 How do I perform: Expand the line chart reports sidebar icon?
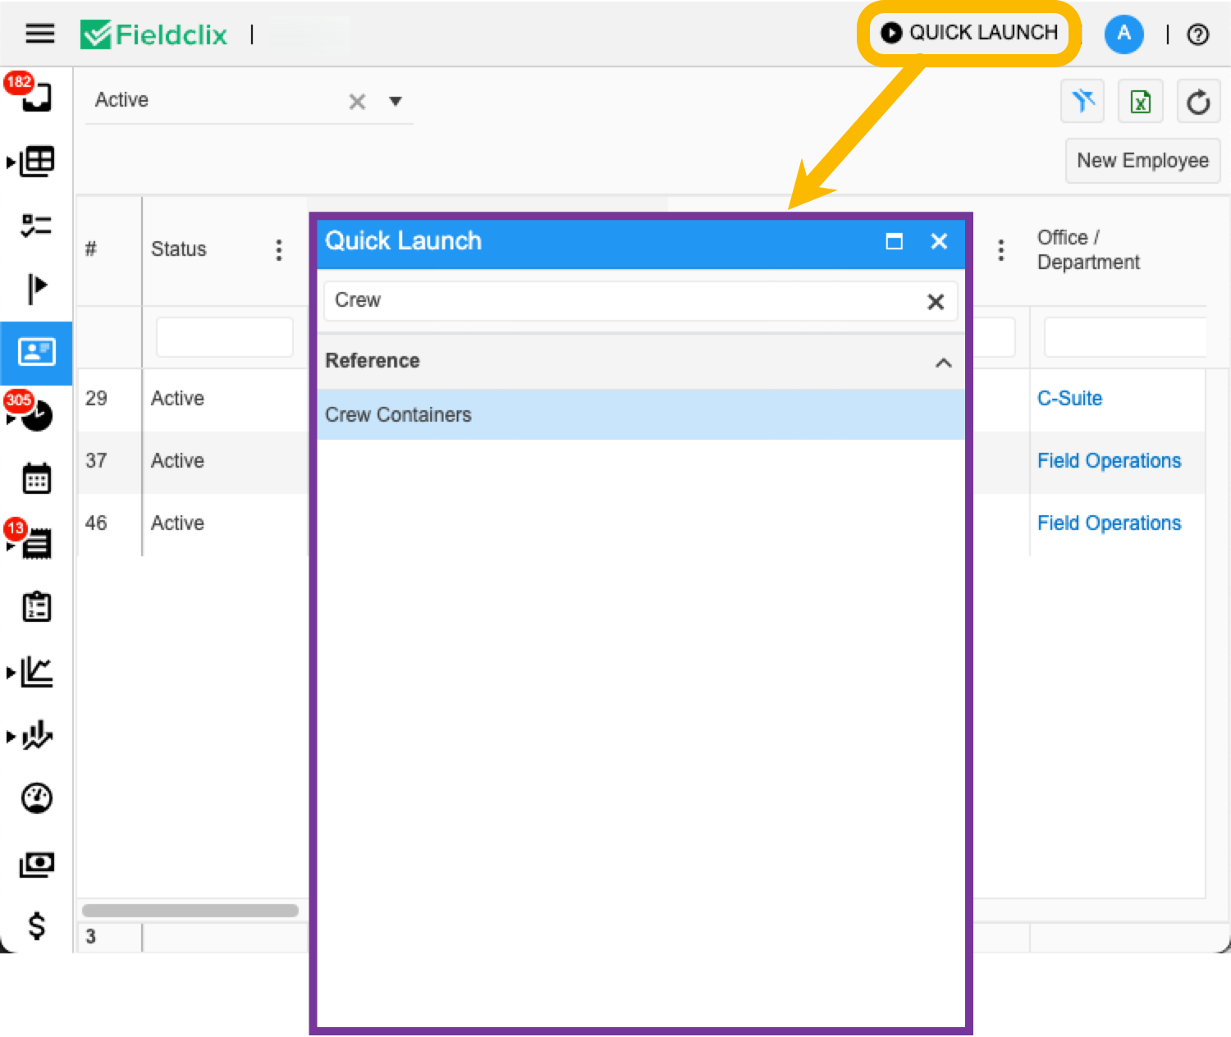pos(36,672)
